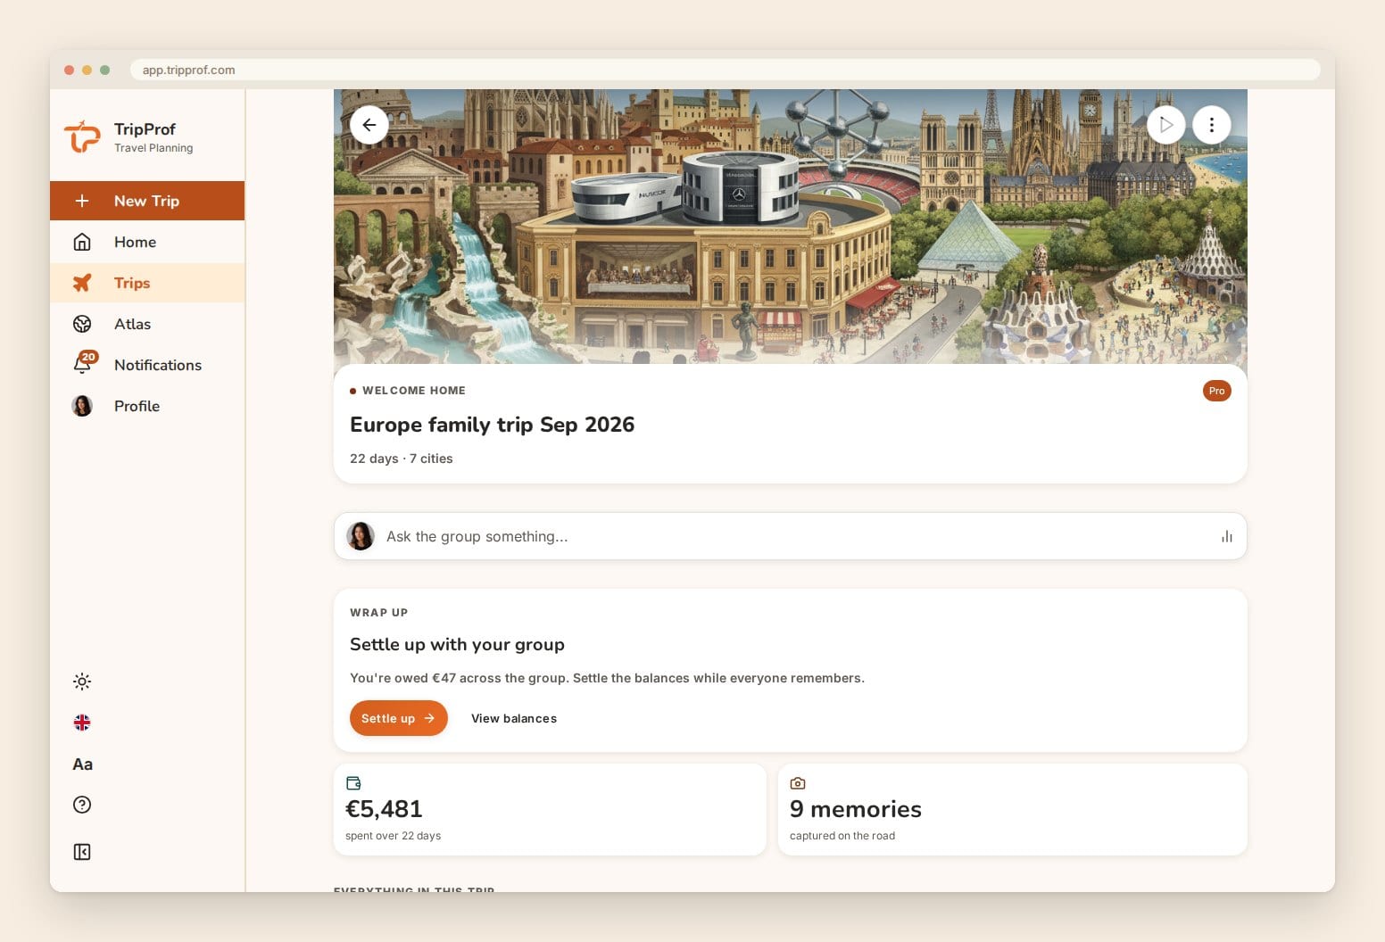Open Notifications with 20 badge

click(x=147, y=365)
